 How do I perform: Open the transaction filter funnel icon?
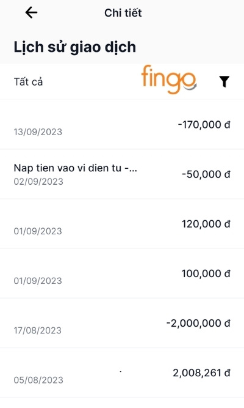pyautogui.click(x=224, y=82)
